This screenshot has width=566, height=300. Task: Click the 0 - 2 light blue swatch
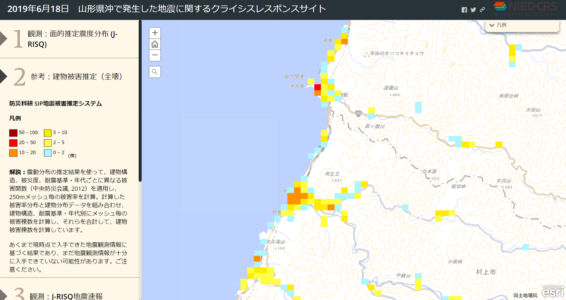tap(48, 153)
